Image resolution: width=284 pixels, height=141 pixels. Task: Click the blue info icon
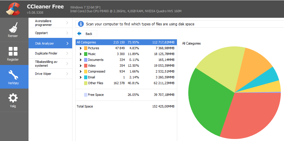click(x=81, y=24)
